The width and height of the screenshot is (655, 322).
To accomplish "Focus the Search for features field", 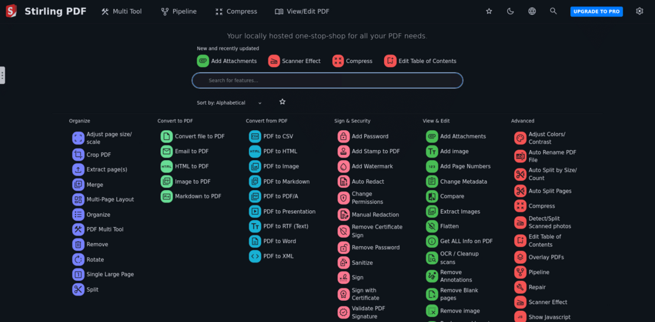I will click(x=327, y=81).
